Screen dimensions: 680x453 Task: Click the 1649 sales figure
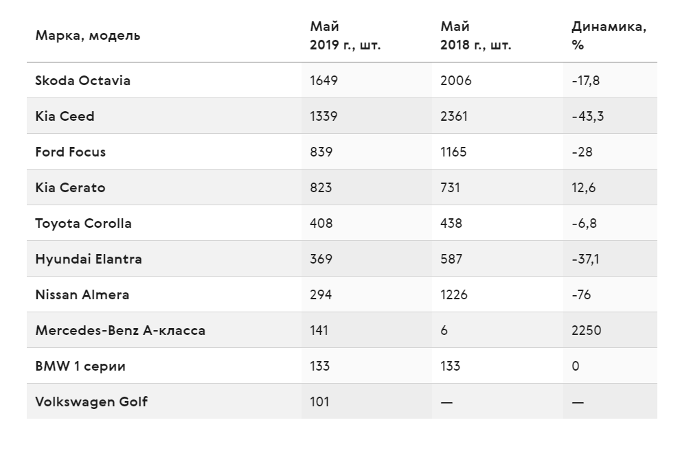tap(324, 80)
